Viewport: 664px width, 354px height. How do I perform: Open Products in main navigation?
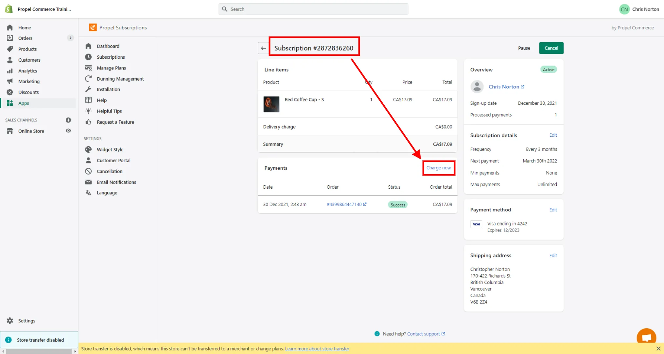click(27, 49)
